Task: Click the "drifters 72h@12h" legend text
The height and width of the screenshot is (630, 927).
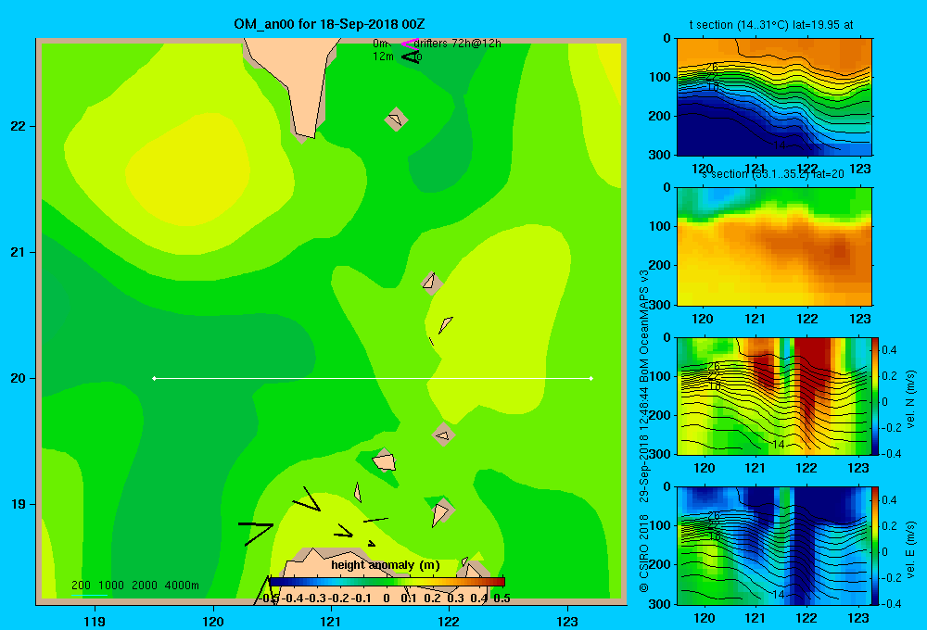Action: [x=458, y=44]
